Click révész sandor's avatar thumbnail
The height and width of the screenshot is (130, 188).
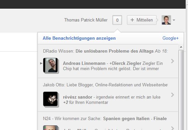(x=51, y=99)
